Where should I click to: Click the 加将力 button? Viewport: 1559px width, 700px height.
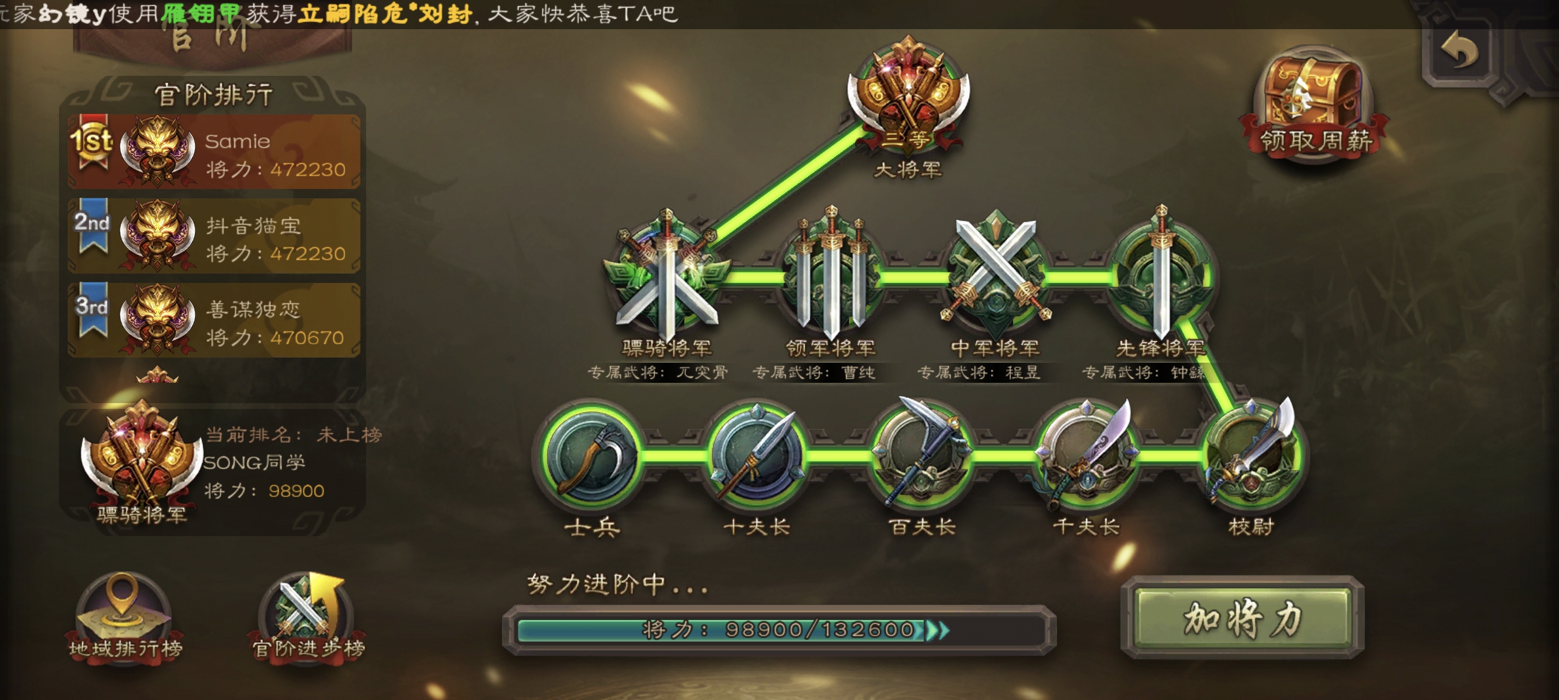coord(1243,618)
